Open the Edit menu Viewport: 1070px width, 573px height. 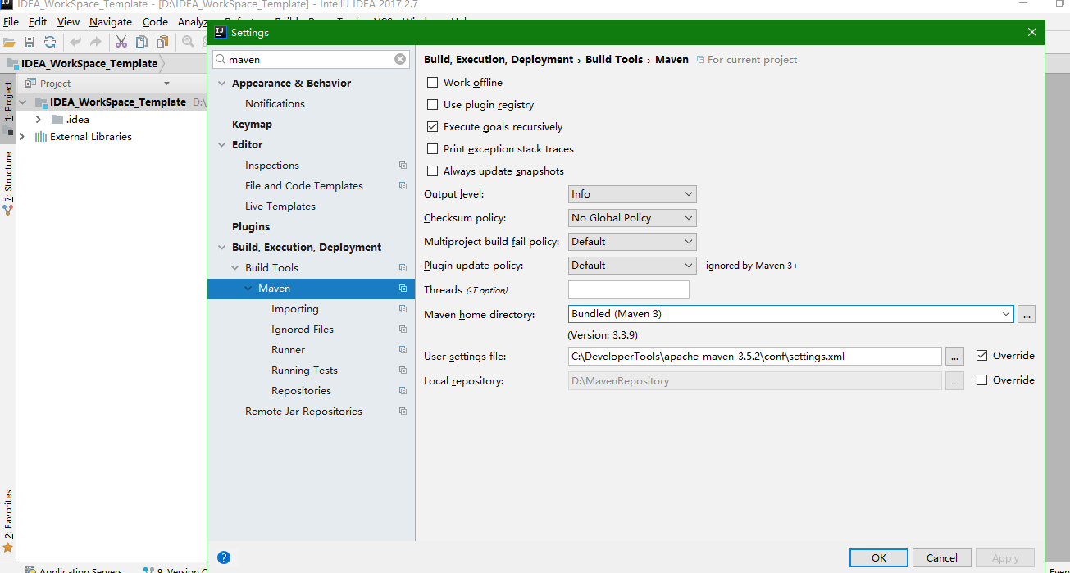tap(38, 22)
